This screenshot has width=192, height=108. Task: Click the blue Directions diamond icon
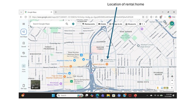pos(73,24)
